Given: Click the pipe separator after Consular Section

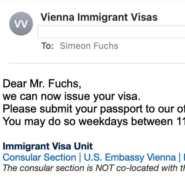Looking at the screenshot, I should click(80, 158).
